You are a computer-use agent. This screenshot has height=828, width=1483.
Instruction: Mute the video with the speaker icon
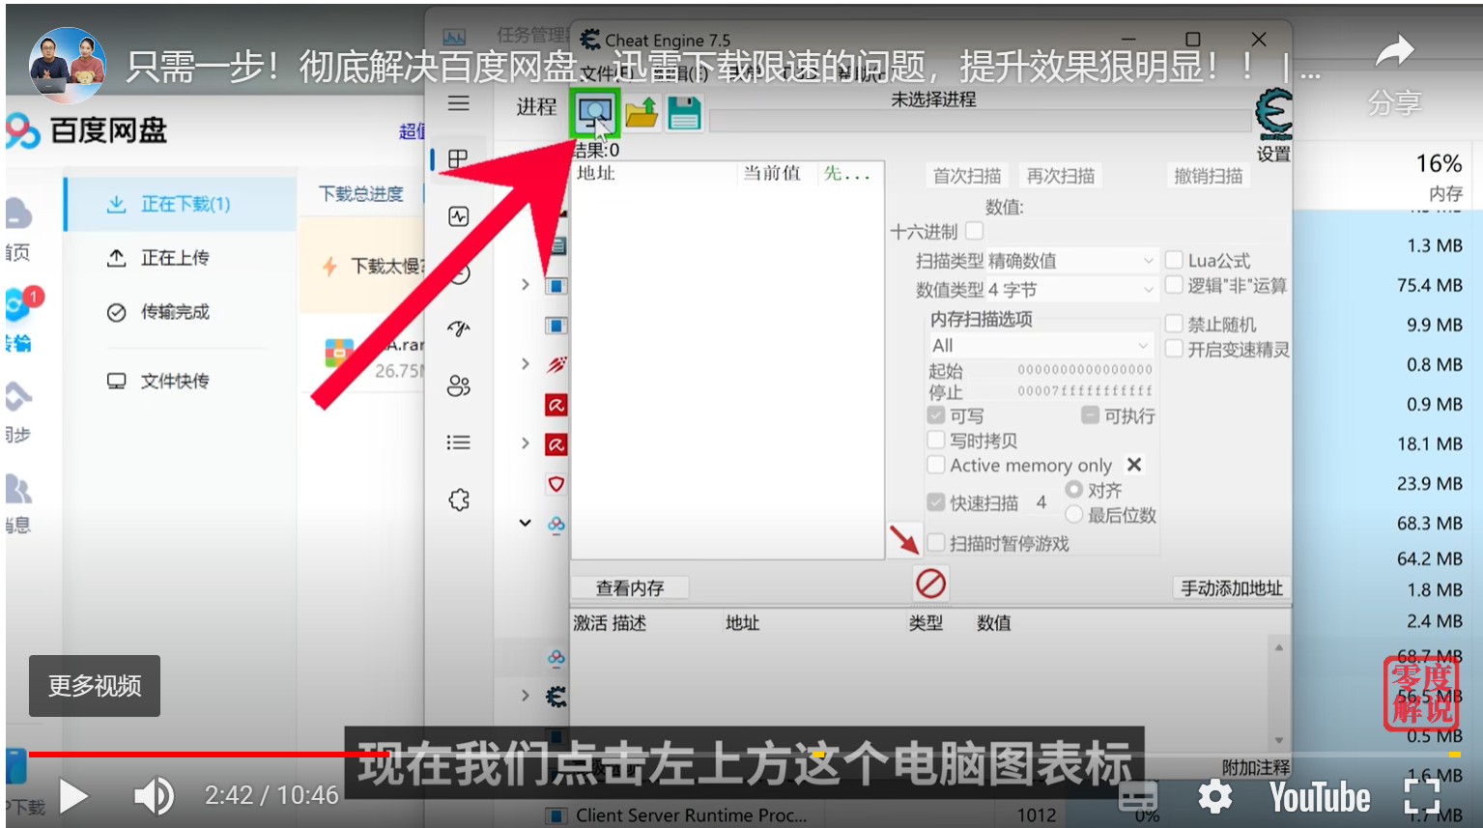(x=154, y=796)
